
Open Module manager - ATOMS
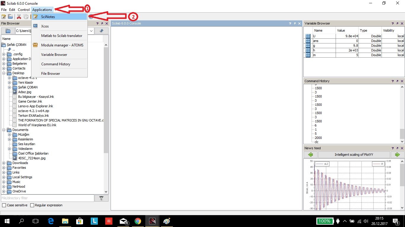[59, 45]
